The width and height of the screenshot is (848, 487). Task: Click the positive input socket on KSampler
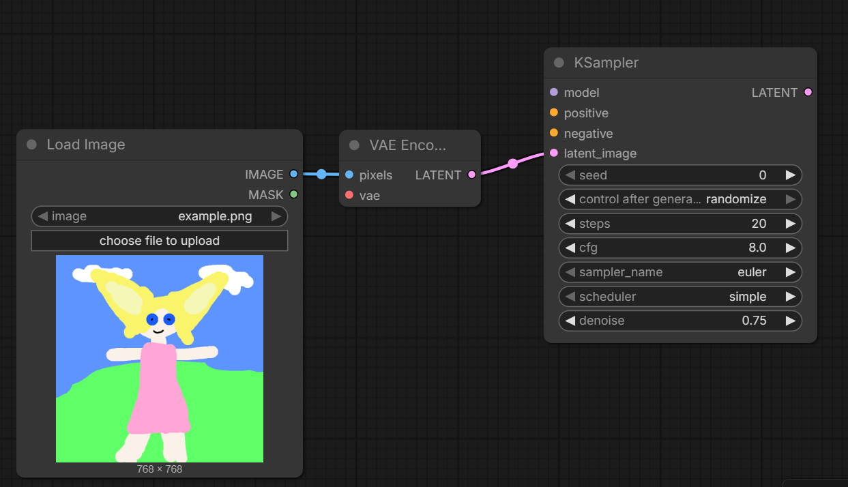point(553,113)
